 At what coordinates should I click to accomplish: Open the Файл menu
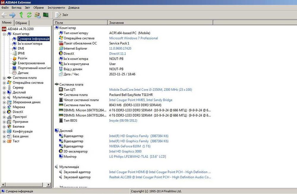click(x=5, y=8)
